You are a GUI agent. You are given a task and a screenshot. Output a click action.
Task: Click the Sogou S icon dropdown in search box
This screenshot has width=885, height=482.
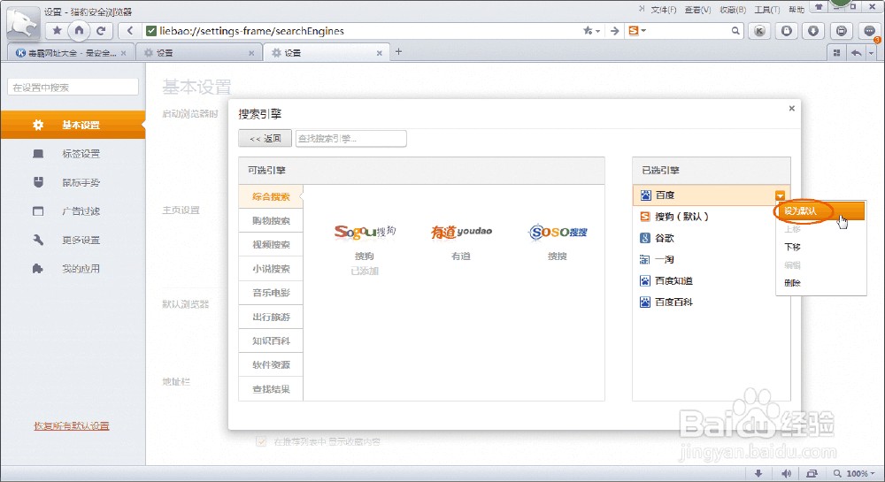point(637,31)
